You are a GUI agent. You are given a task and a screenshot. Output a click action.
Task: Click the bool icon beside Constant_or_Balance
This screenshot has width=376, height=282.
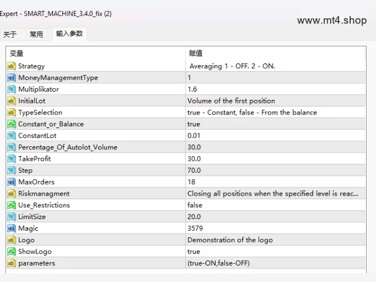tap(11, 124)
